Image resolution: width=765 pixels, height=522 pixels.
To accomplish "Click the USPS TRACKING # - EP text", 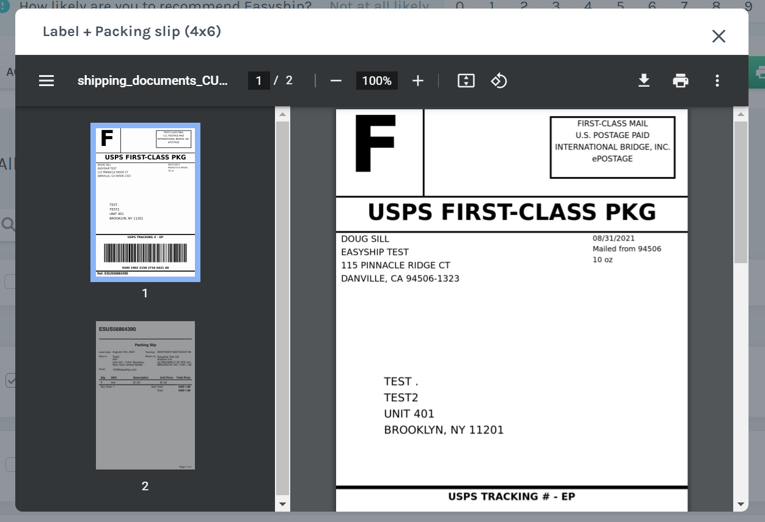I will (x=511, y=496).
